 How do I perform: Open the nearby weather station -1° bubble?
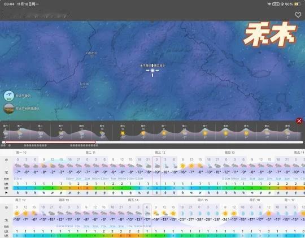coord(9,96)
